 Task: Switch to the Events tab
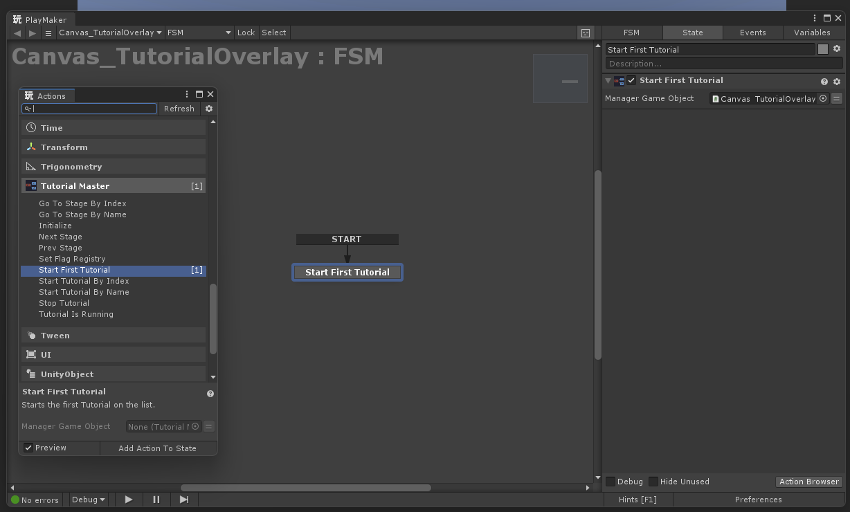[x=752, y=33]
